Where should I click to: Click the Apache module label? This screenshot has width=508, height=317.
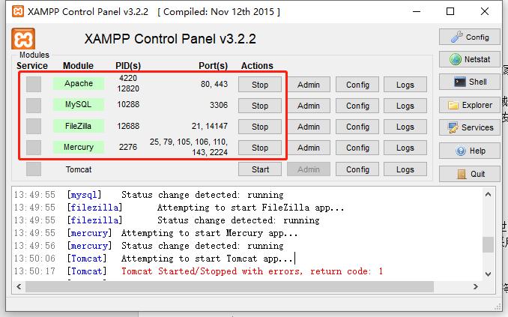click(79, 83)
